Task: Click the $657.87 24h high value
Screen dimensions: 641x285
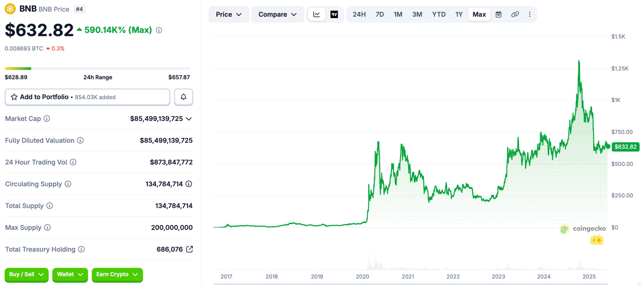Action: [x=179, y=77]
